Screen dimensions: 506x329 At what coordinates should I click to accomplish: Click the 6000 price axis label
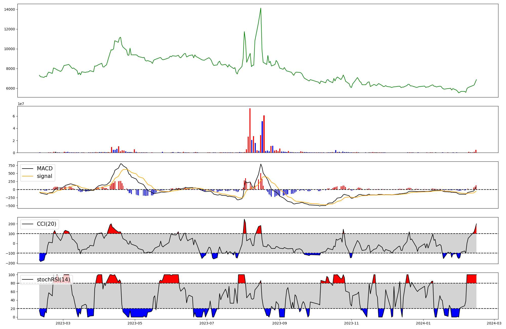[11, 89]
